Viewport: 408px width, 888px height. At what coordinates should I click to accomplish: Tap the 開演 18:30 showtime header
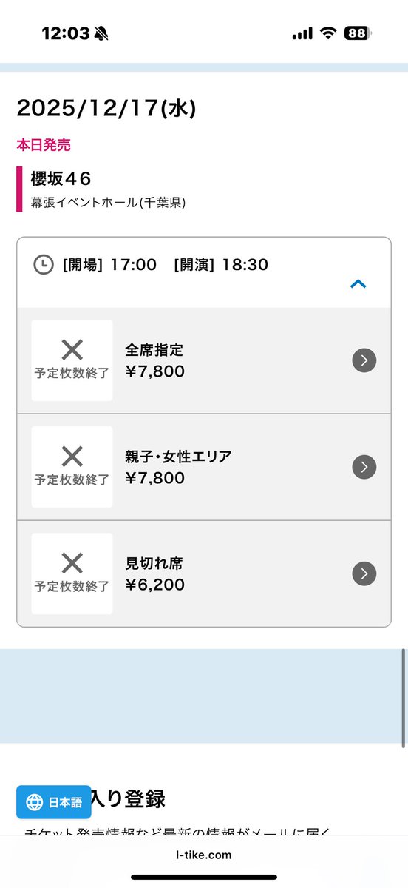pos(221,264)
